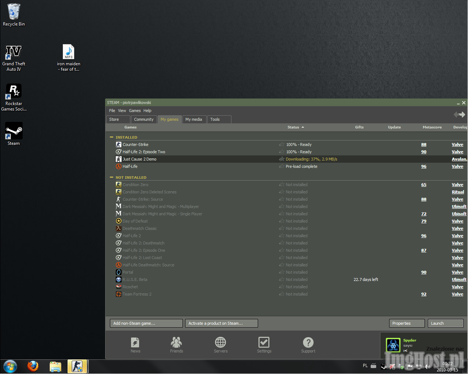Open the Windows Start button
Viewport: 468px width, 374px height.
(x=10, y=366)
